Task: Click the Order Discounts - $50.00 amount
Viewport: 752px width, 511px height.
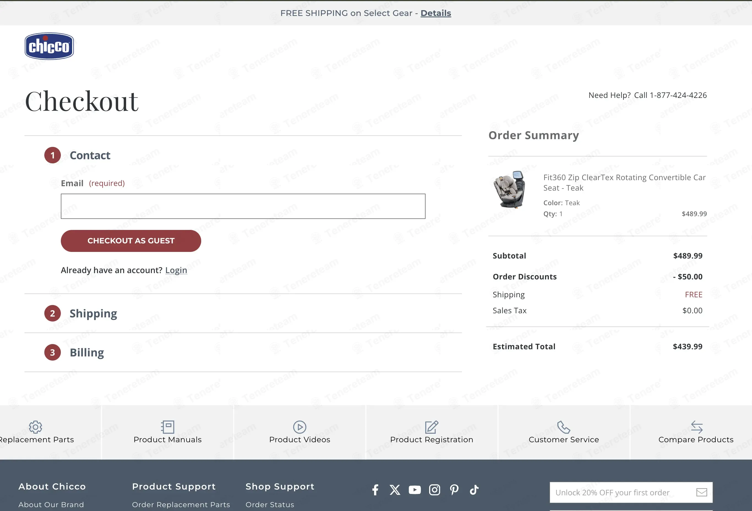Action: (688, 277)
